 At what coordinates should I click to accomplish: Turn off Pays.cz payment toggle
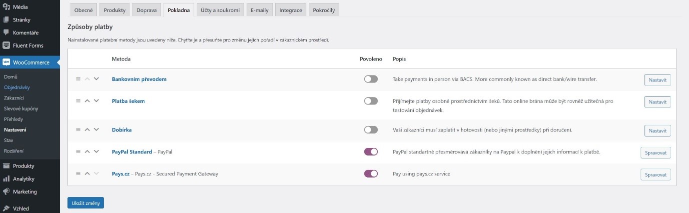[x=371, y=173]
